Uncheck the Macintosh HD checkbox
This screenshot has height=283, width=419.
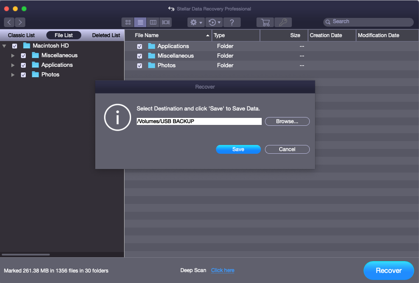(15, 46)
